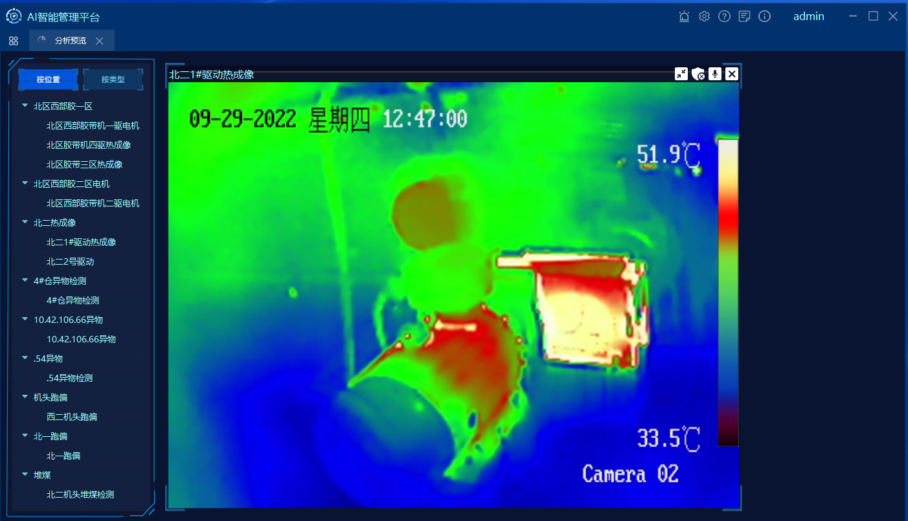Select camera 北二1#驱动热成像 in tree
Screen dimensions: 908x521
[81, 242]
